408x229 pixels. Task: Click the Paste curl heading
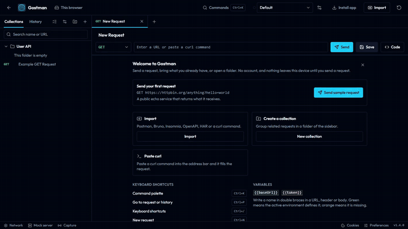(153, 156)
